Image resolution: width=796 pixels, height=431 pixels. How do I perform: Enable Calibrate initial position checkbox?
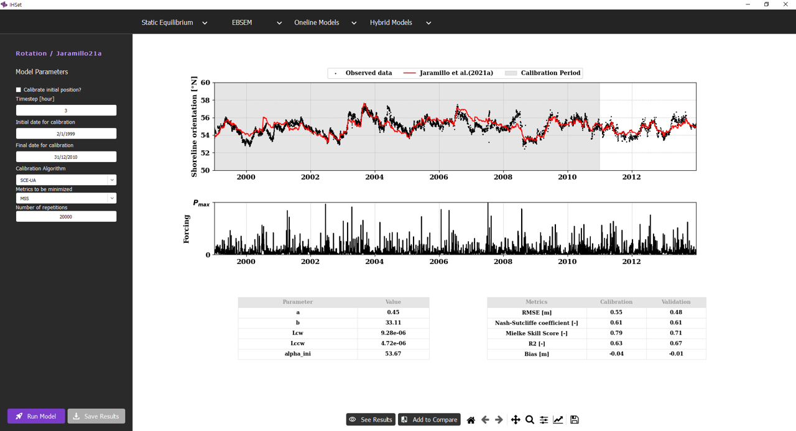[x=19, y=90]
